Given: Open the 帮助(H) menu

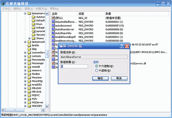Looking at the screenshot, I should pyautogui.click(x=54, y=9).
